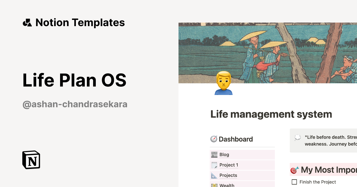Open the @ashan-chandrasekara author profile
The height and width of the screenshot is (187, 357).
[x=76, y=104]
